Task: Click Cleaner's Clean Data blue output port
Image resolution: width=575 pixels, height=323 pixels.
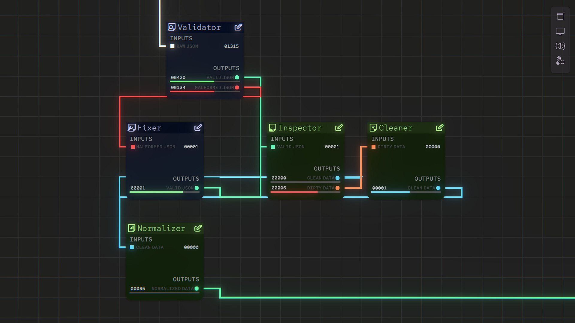Action: coord(438,188)
